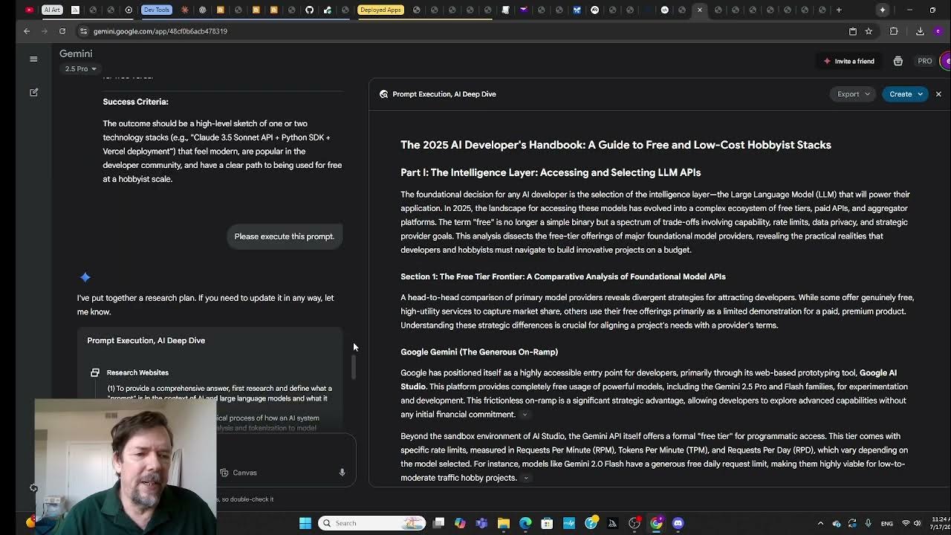This screenshot has width=951, height=535.
Task: Open the 2.5 Pro model selector
Action: pyautogui.click(x=79, y=68)
